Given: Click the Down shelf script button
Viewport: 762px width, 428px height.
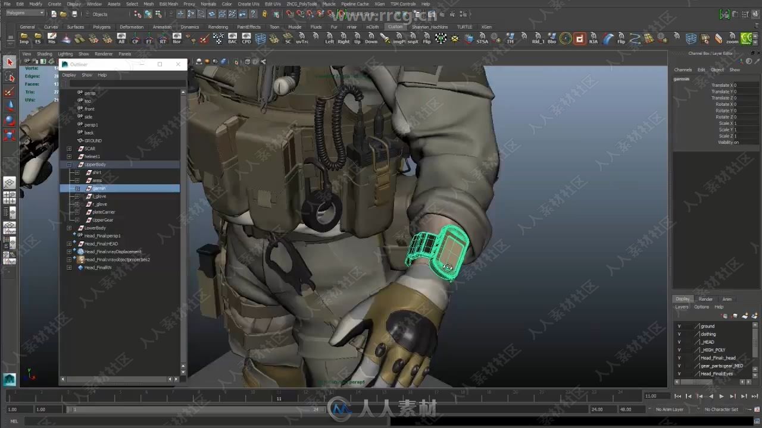Looking at the screenshot, I should 371,39.
